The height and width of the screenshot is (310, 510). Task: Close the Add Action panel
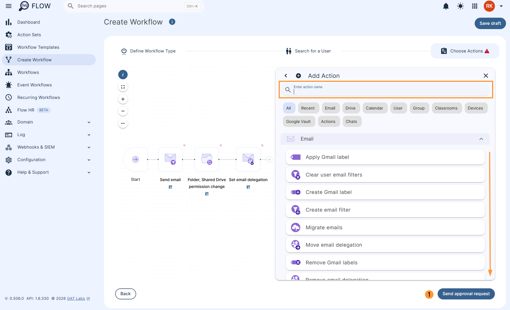(486, 76)
